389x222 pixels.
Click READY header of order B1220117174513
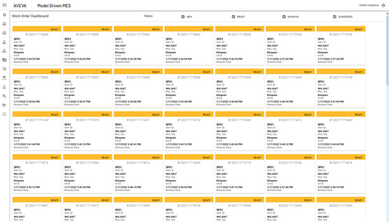[x=37, y=158]
